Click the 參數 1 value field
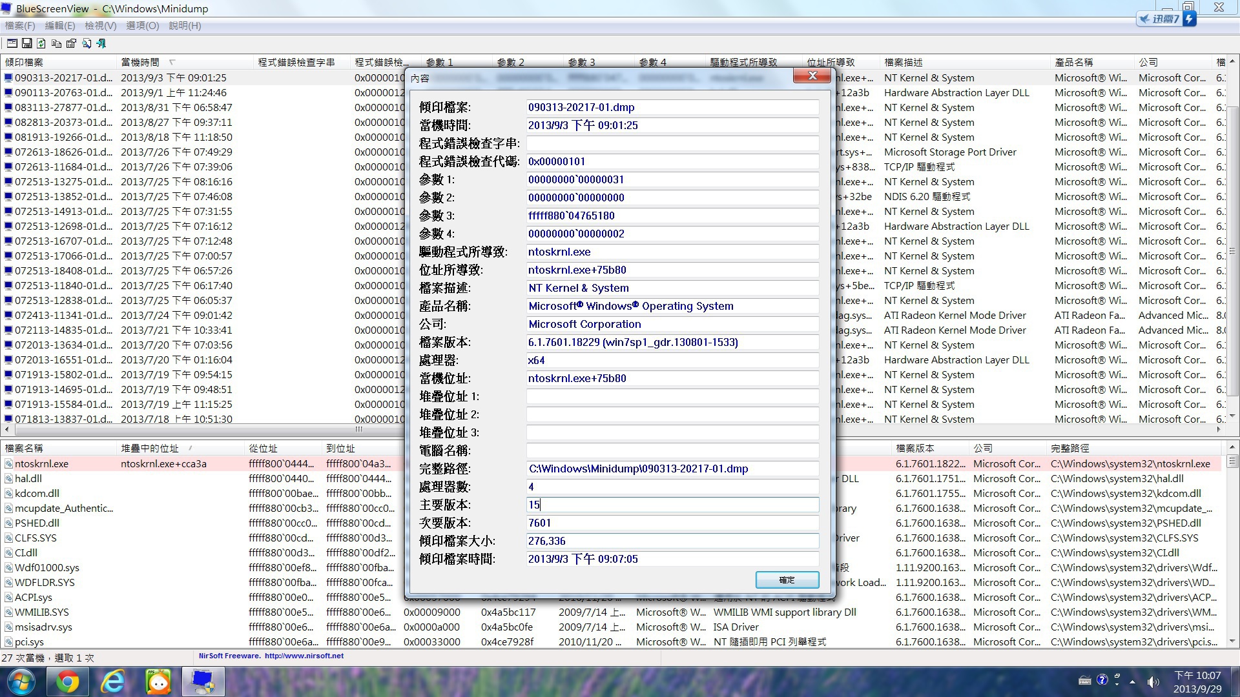The width and height of the screenshot is (1240, 697). 672,179
